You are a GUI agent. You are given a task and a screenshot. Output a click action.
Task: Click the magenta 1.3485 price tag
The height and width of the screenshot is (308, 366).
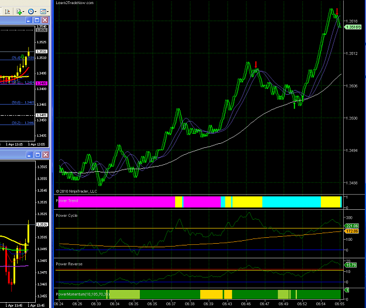[x=42, y=83]
